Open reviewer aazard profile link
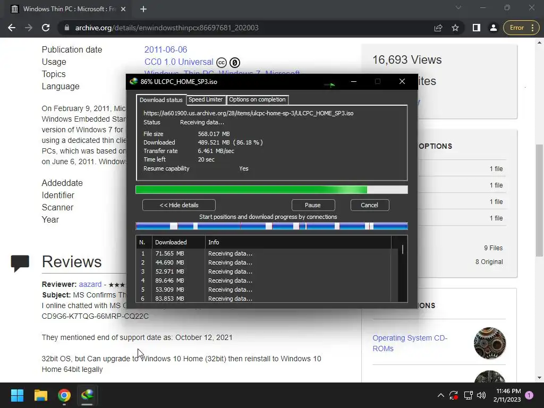Image resolution: width=544 pixels, height=408 pixels. (x=90, y=284)
